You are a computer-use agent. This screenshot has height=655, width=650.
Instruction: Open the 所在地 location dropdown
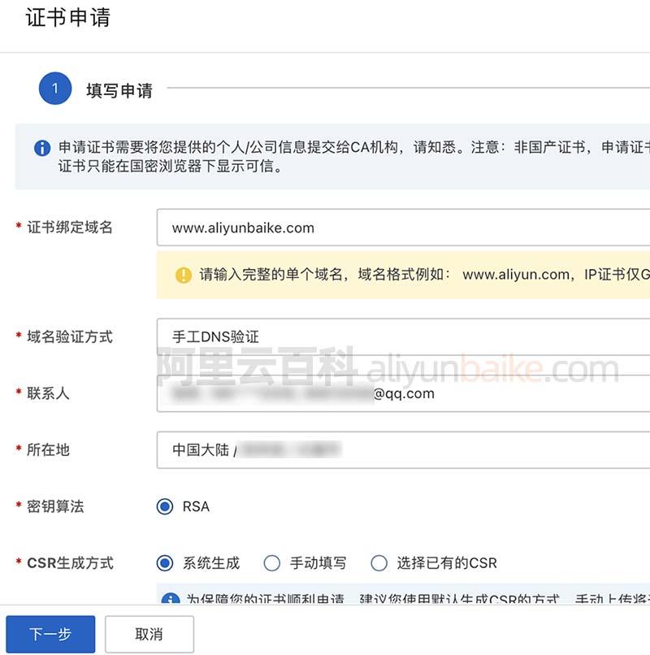(x=403, y=449)
